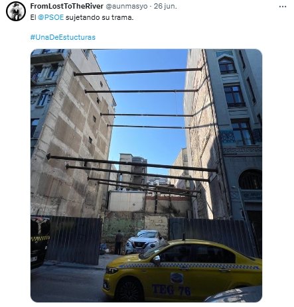Open the FromLostToTheRiver display name link

click(x=67, y=6)
